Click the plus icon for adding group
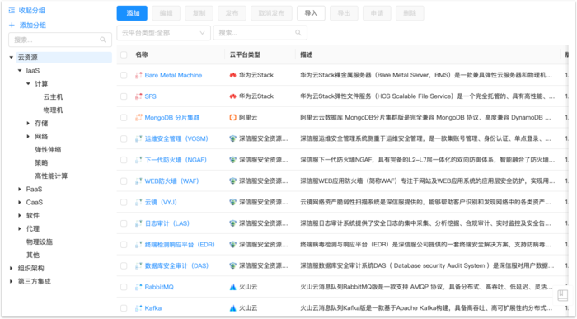 (12, 25)
